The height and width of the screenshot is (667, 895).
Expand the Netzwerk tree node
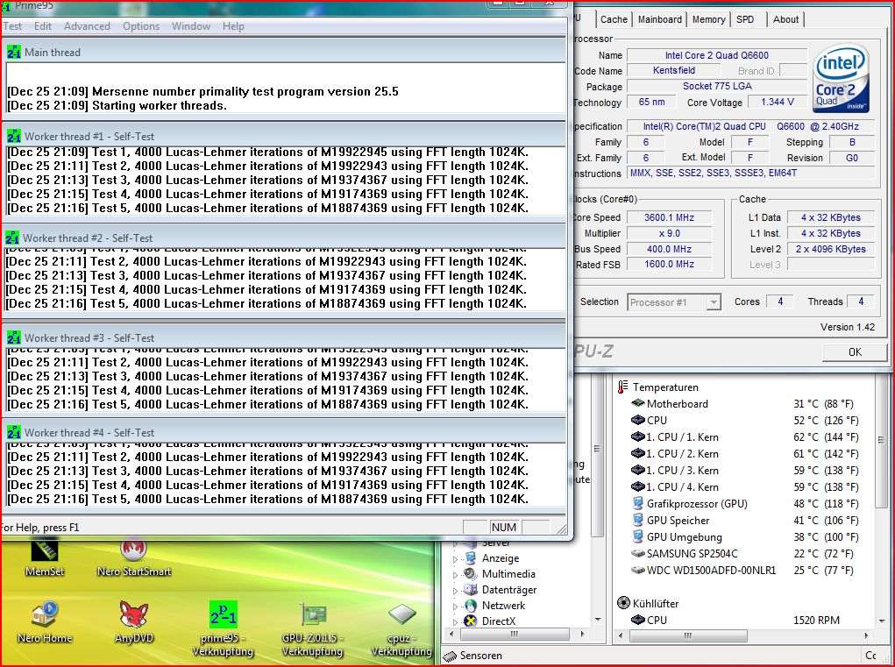(455, 606)
